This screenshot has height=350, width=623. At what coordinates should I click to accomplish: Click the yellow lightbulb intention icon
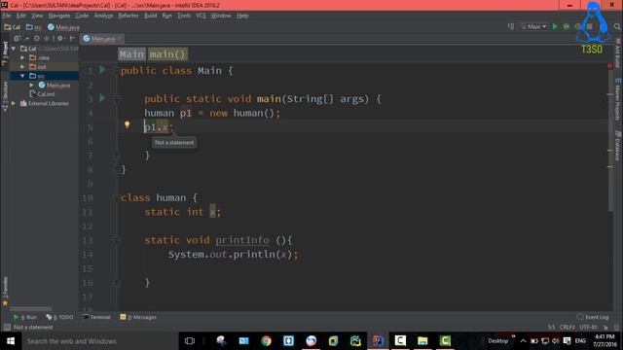[128, 125]
